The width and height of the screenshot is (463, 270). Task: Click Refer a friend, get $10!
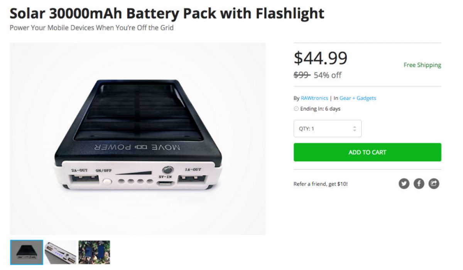320,184
